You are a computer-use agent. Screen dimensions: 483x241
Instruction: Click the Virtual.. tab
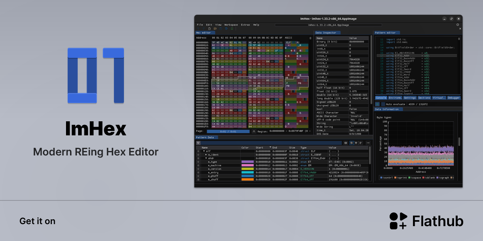point(439,98)
